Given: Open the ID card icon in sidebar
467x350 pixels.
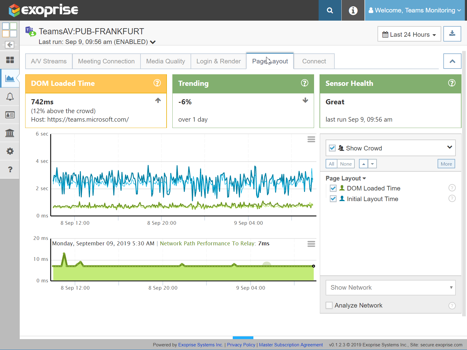Looking at the screenshot, I should (x=10, y=115).
